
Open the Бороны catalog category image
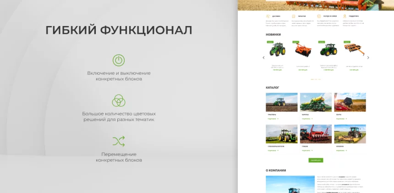pyautogui.click(x=316, y=102)
